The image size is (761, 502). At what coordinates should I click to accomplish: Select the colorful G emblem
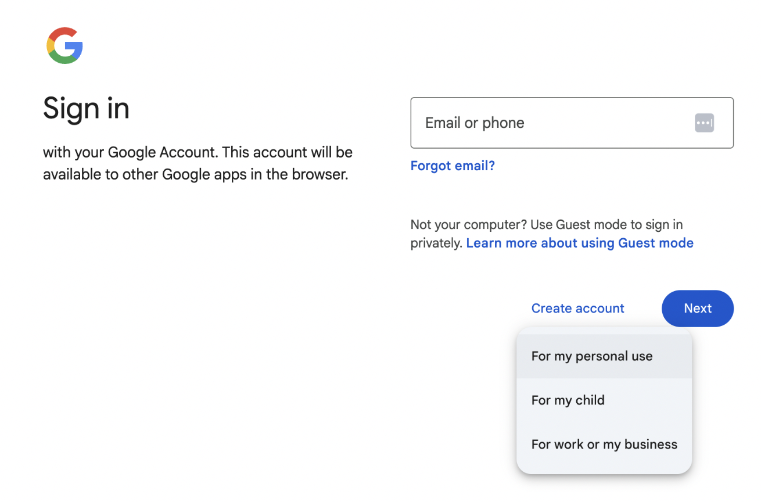(64, 46)
